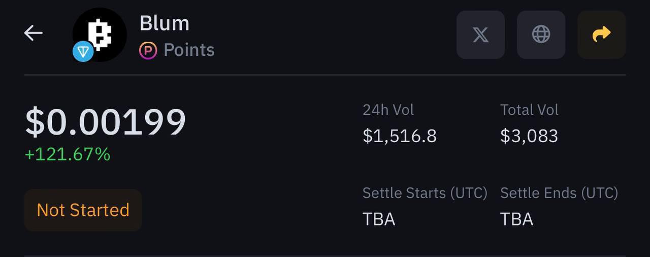Open the Blum website via globe icon
Viewport: 650px width, 257px height.
tap(541, 35)
